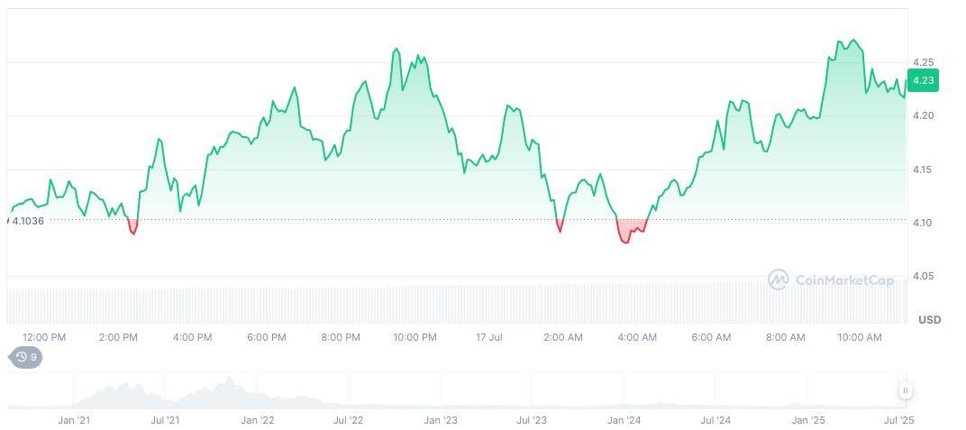Select the 12:00 PM time axis label
Image resolution: width=966 pixels, height=430 pixels.
tap(44, 337)
